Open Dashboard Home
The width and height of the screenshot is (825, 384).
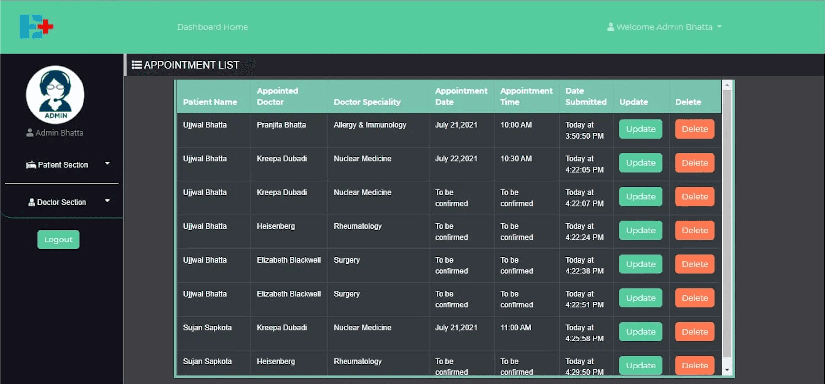click(x=213, y=27)
